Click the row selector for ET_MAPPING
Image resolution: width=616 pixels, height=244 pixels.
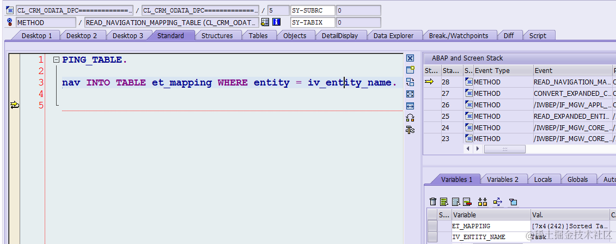(x=432, y=226)
